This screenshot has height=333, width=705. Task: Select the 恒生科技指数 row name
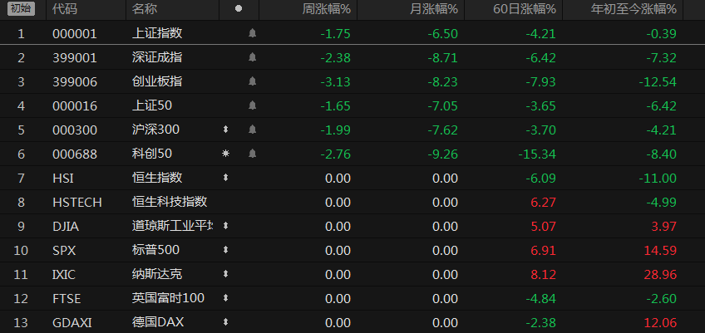[x=170, y=202]
